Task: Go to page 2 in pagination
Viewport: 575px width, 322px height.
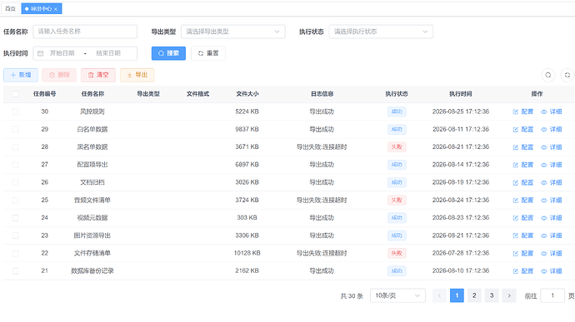Action: (x=474, y=295)
